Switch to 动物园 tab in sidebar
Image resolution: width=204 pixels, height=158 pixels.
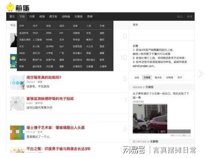coord(170,78)
